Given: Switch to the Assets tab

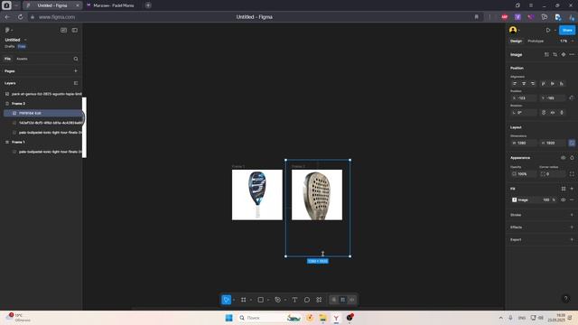Looking at the screenshot, I should (x=22, y=59).
